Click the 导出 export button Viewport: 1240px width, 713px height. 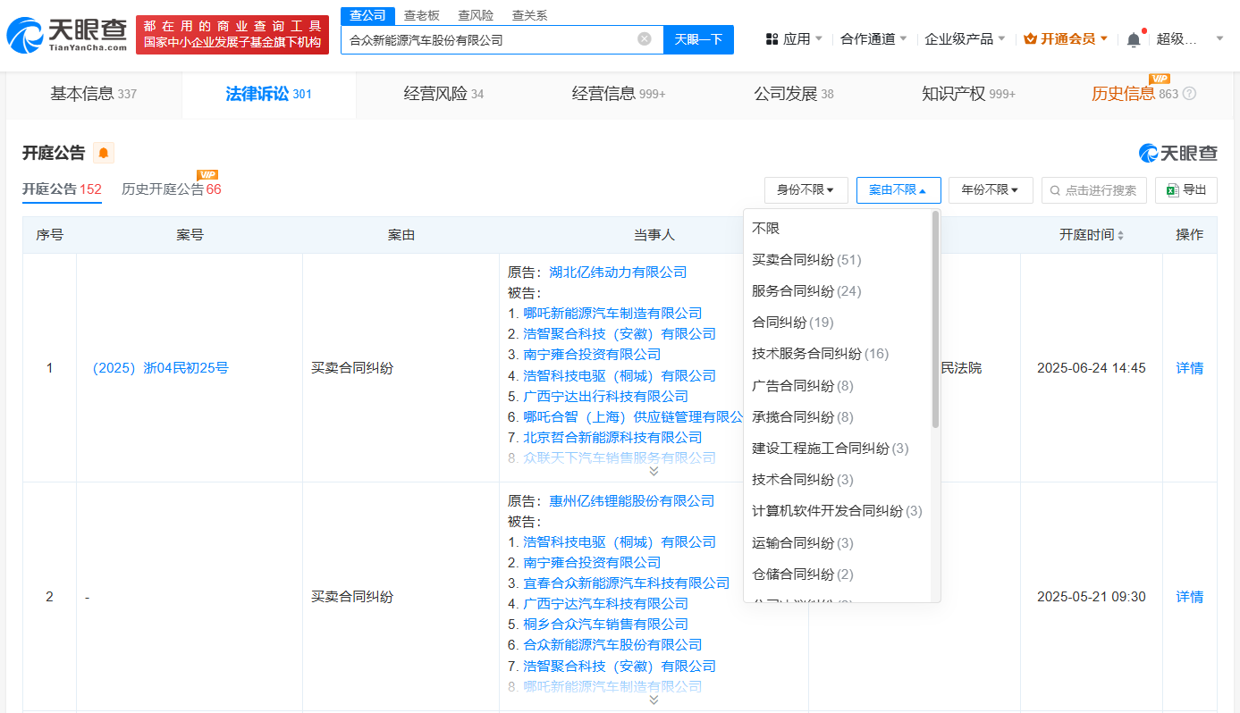point(1186,190)
